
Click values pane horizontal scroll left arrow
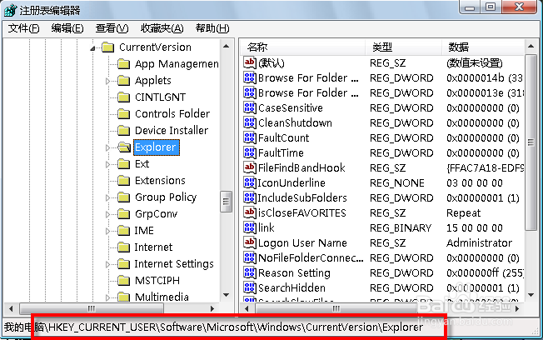(247, 308)
